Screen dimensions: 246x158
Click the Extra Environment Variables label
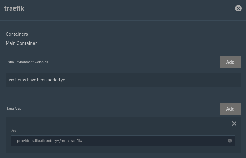(27, 62)
